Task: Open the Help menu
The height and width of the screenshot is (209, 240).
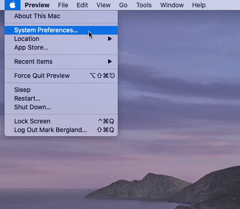Action: 199,5
